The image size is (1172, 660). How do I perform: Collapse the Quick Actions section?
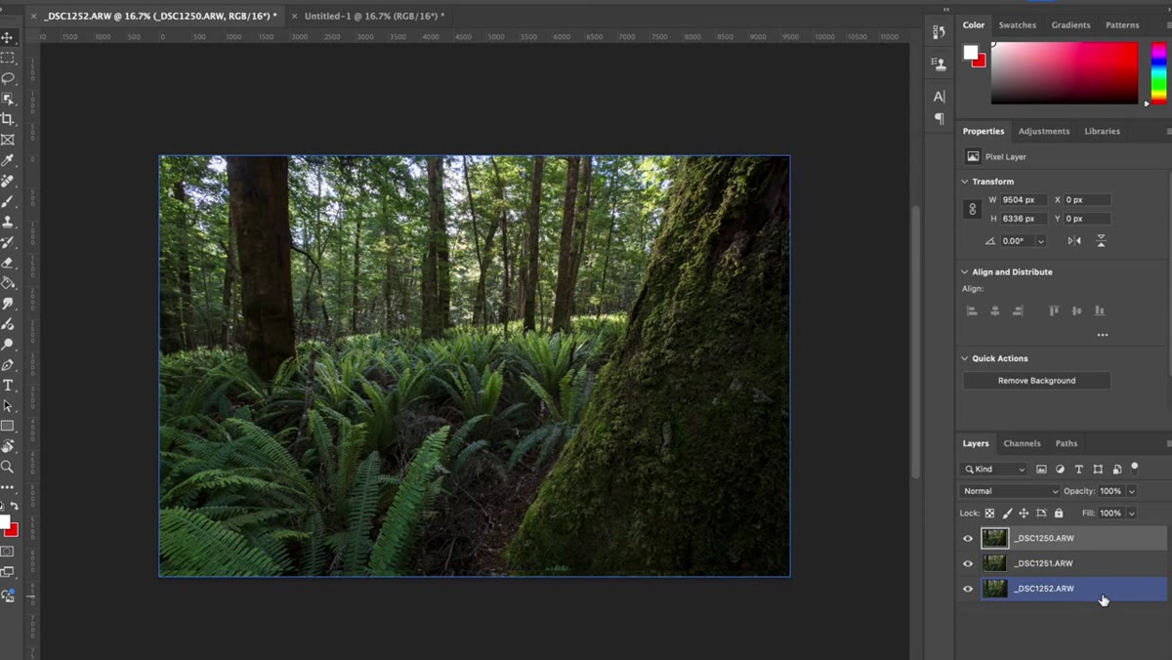(x=965, y=358)
